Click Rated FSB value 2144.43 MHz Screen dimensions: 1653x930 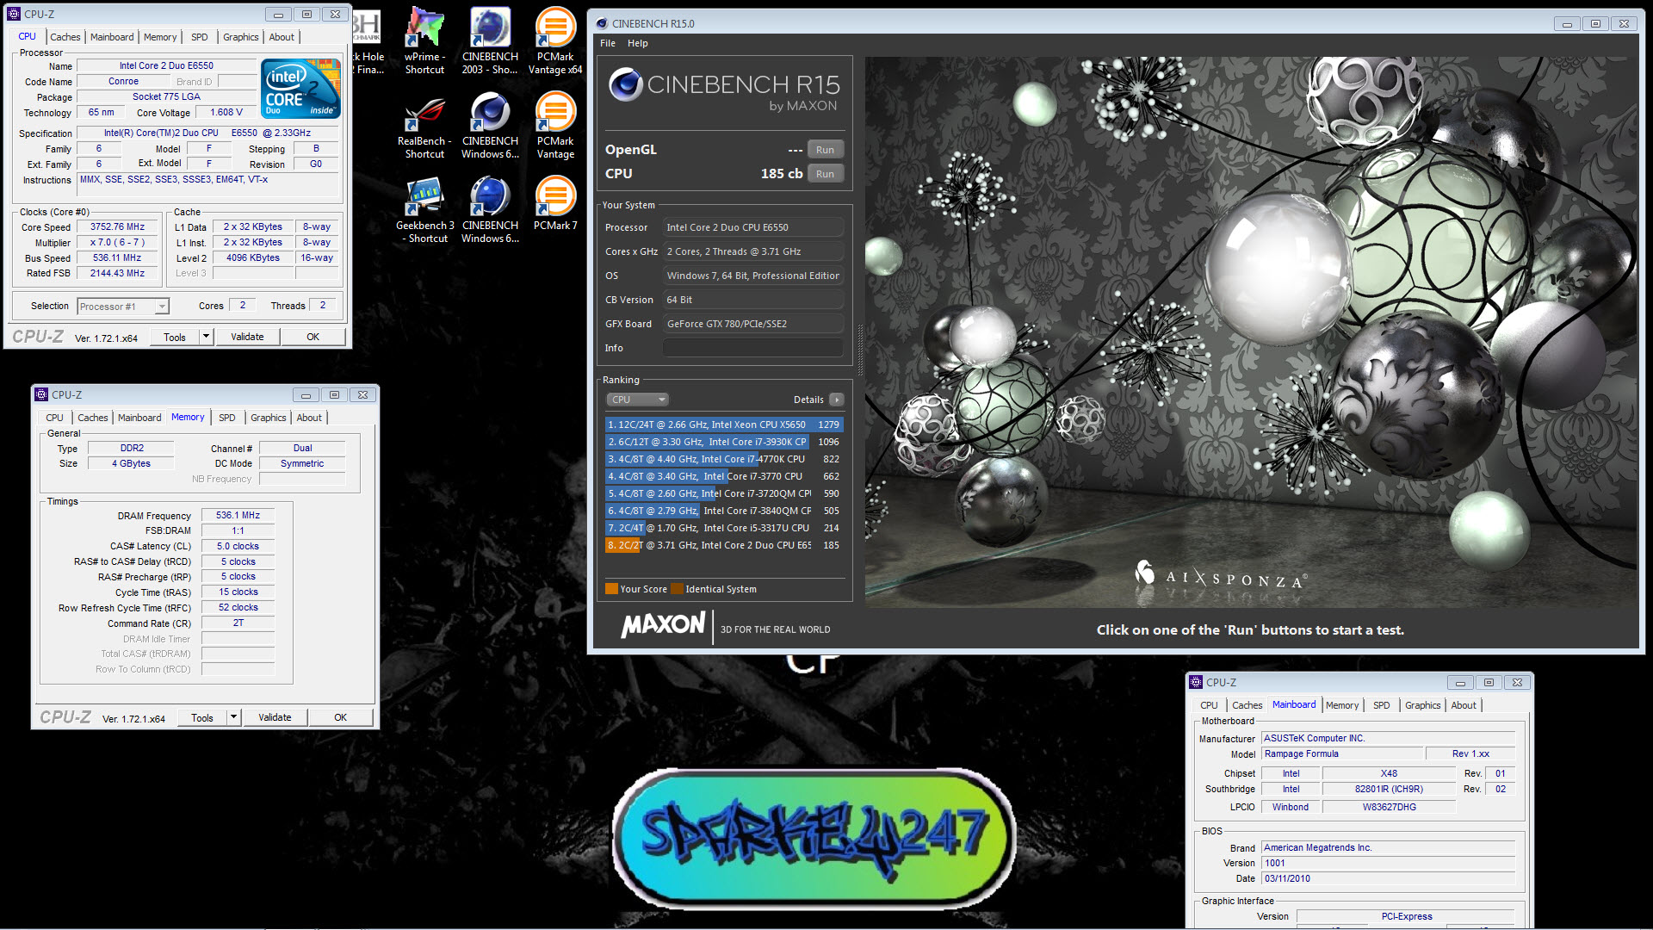tap(117, 274)
